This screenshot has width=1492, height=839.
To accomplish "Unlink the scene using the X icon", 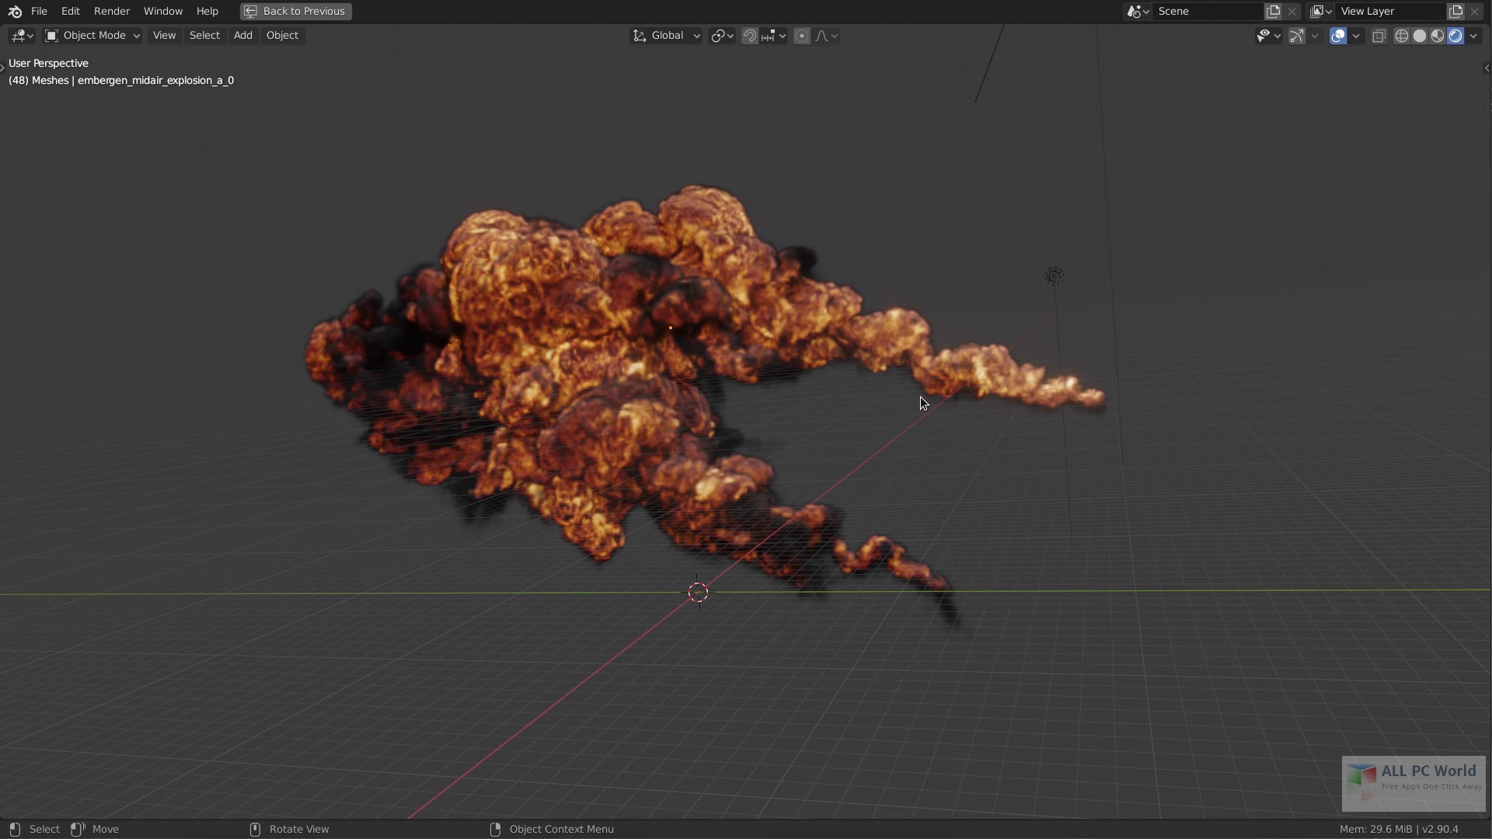I will tap(1292, 12).
